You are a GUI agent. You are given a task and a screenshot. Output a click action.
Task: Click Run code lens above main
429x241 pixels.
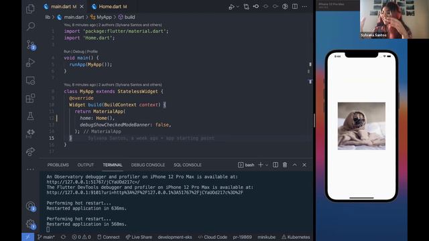pyautogui.click(x=67, y=52)
